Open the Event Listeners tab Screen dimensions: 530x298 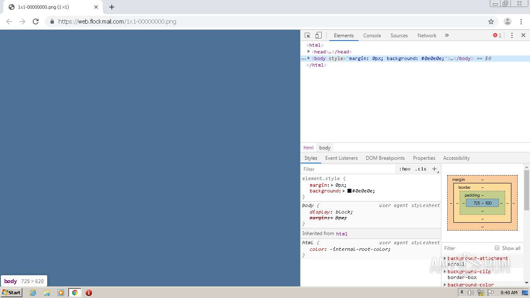coord(341,158)
